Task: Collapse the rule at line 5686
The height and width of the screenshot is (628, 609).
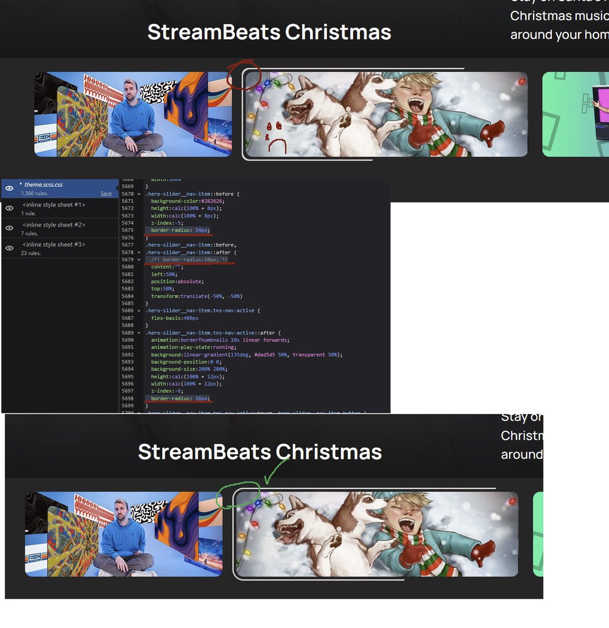Action: click(139, 311)
